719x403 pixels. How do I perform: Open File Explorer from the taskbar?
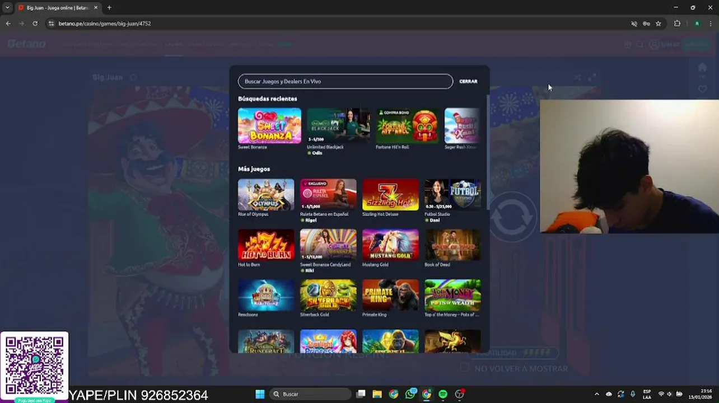(377, 394)
